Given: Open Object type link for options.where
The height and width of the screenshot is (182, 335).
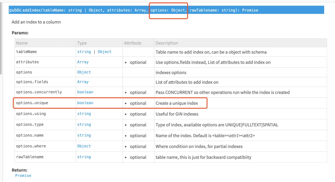Looking at the screenshot, I should pos(84,146).
